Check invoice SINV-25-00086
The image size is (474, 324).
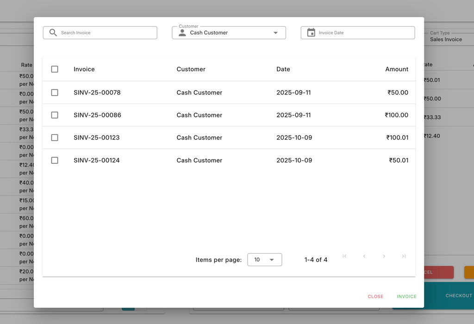55,115
